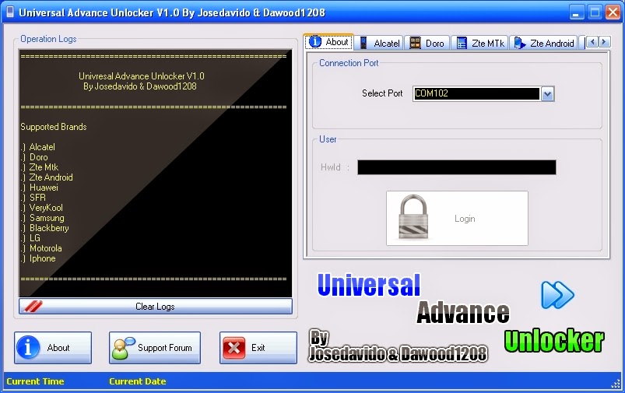Image resolution: width=625 pixels, height=393 pixels.
Task: Click 'By Josedavido & Dawood1208' log line
Action: pyautogui.click(x=140, y=86)
